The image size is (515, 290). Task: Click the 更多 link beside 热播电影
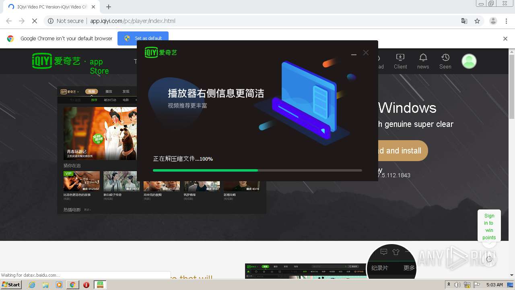pos(87,210)
